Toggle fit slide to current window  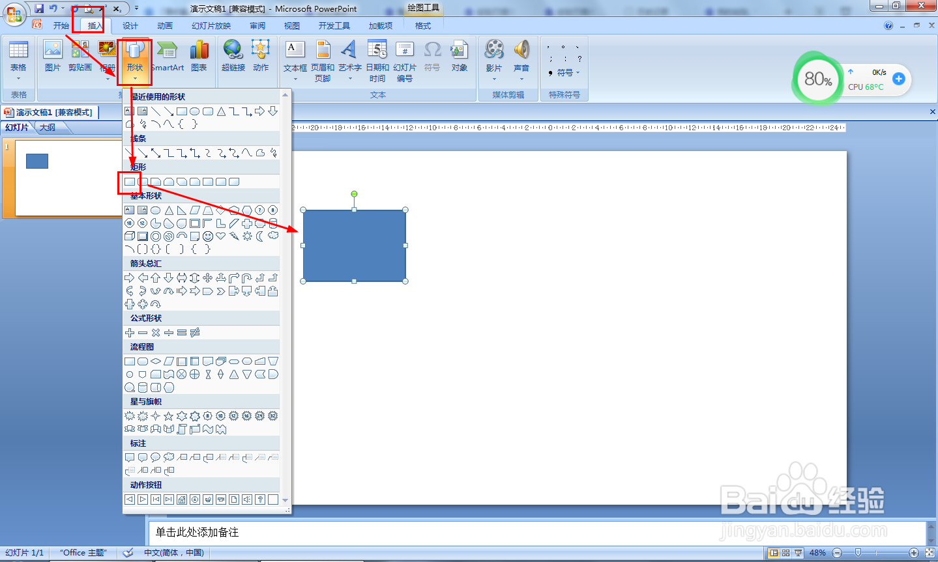coord(930,553)
